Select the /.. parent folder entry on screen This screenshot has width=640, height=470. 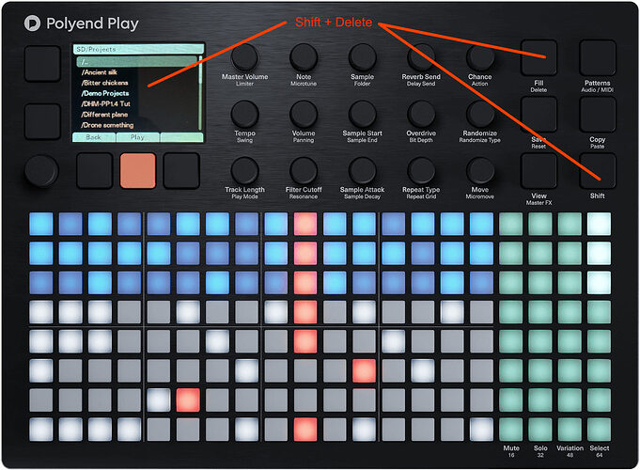(x=137, y=62)
